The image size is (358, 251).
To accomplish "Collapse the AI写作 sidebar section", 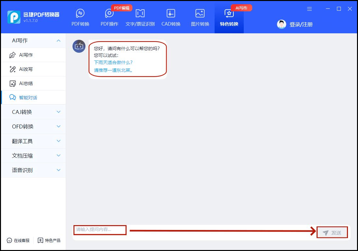I will click(59, 40).
